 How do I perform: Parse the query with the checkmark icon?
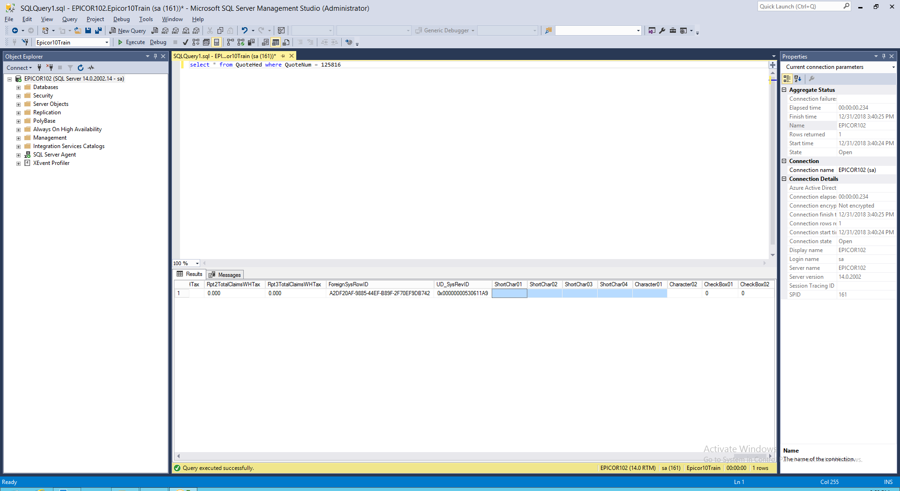pyautogui.click(x=186, y=42)
